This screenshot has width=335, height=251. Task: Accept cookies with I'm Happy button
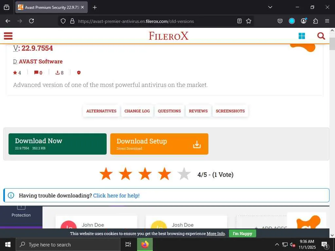click(242, 233)
